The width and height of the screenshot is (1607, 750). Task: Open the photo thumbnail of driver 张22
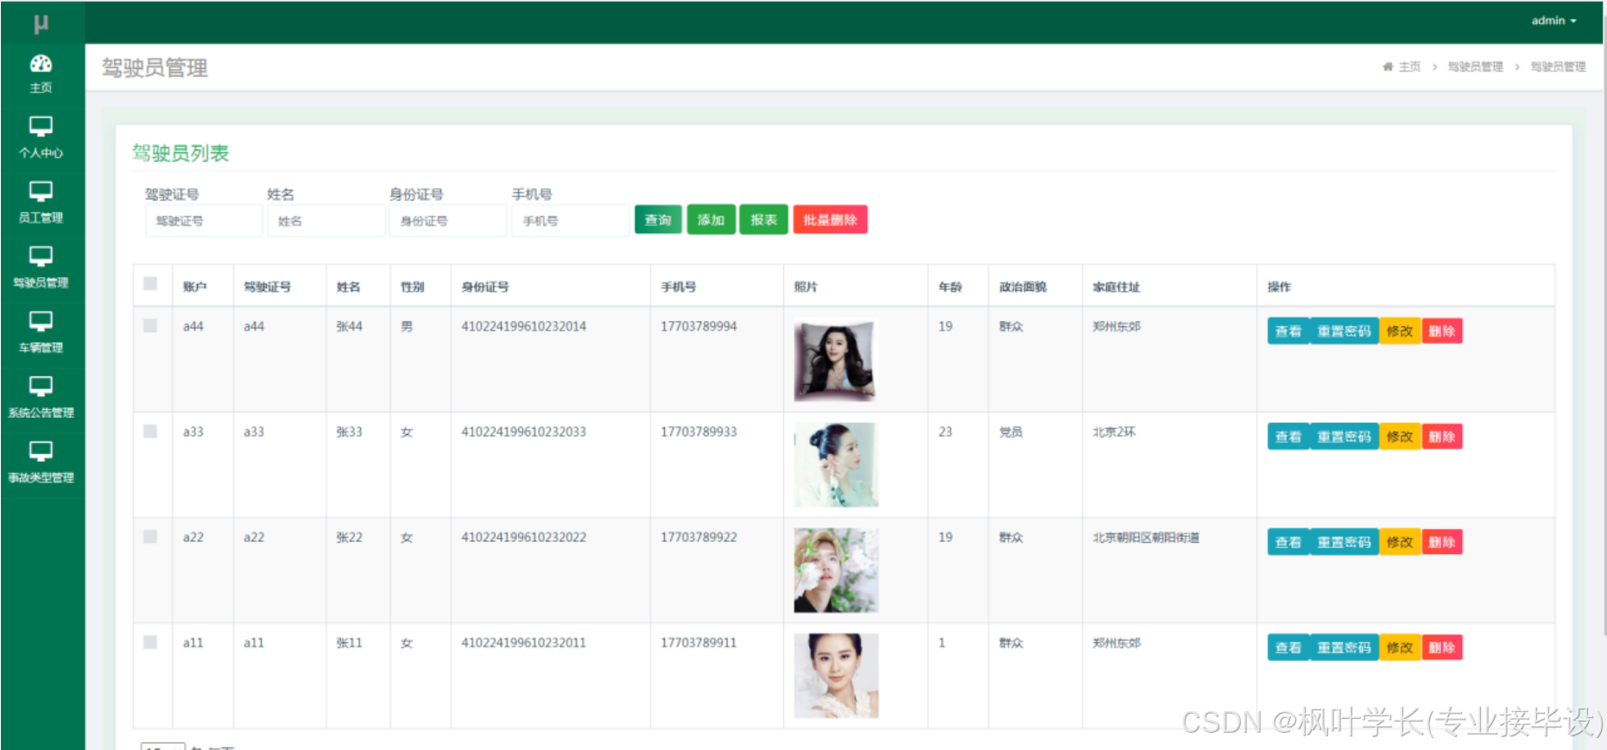tap(836, 570)
